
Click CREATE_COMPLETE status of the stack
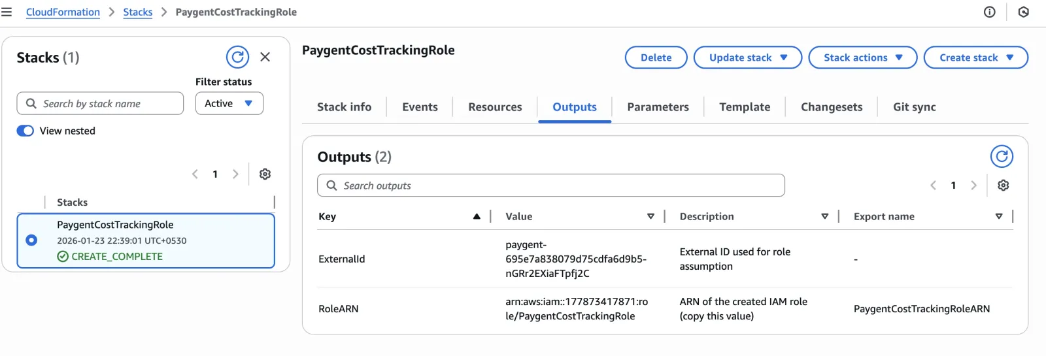click(x=110, y=256)
